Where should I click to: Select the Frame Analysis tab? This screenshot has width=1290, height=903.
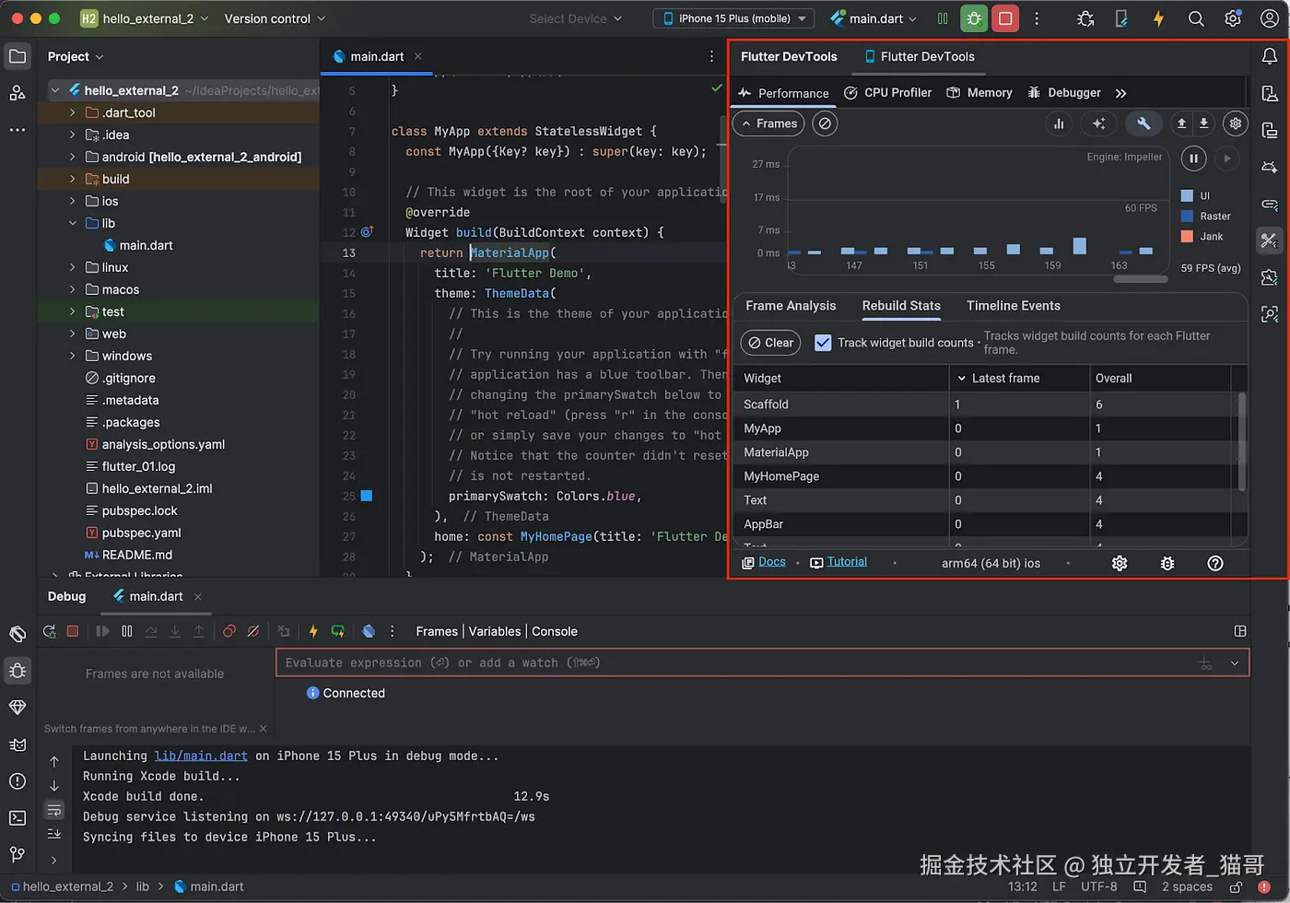pyautogui.click(x=791, y=306)
